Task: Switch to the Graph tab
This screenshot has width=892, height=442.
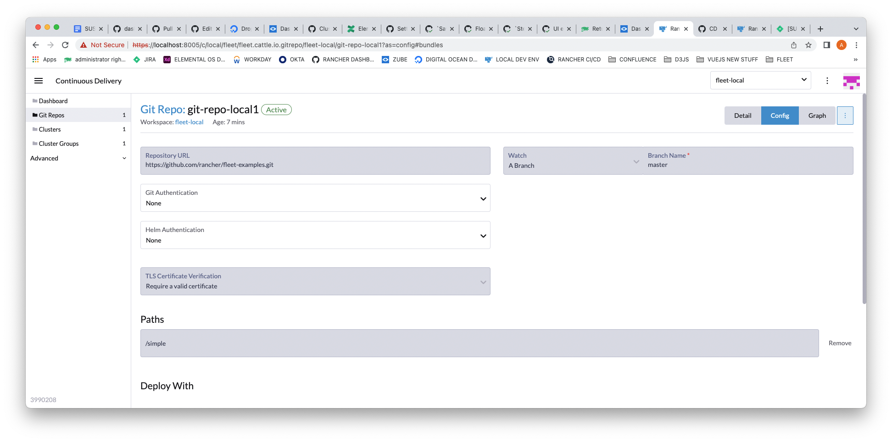Action: [817, 116]
